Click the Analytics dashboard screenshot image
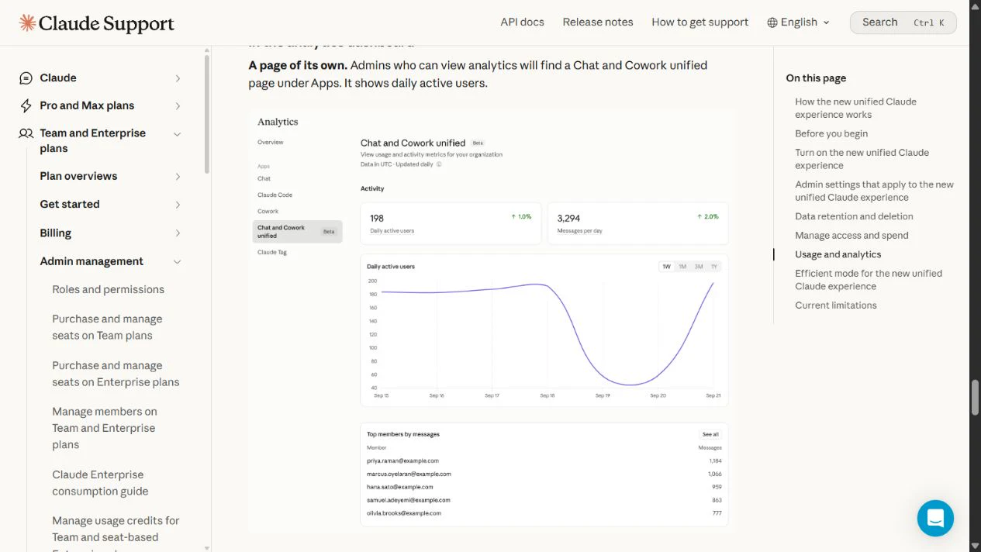981x552 pixels. tap(492, 322)
